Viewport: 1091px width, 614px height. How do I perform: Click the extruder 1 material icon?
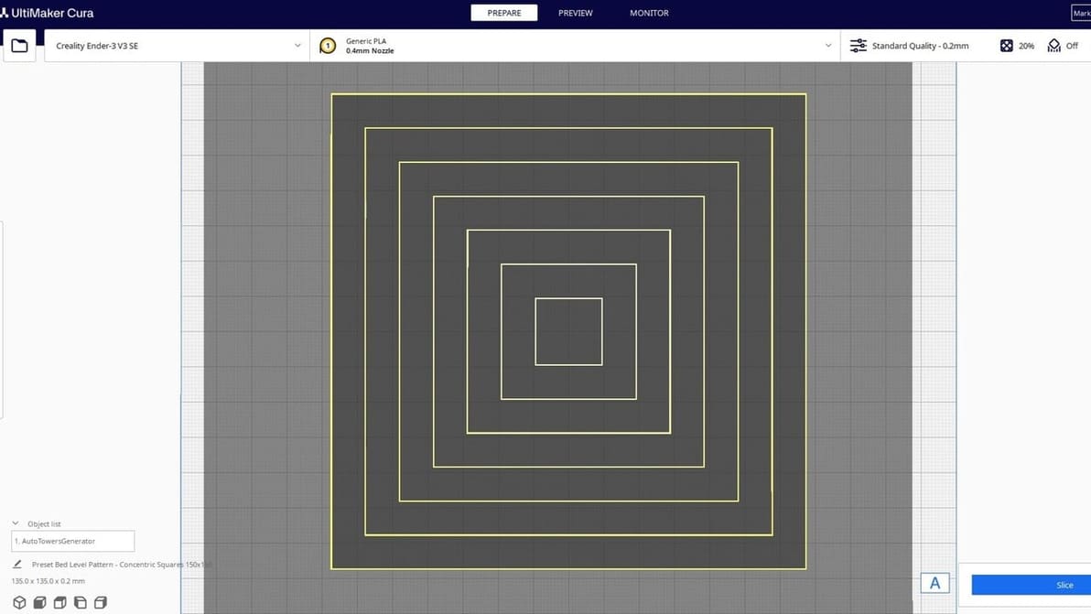pos(328,46)
